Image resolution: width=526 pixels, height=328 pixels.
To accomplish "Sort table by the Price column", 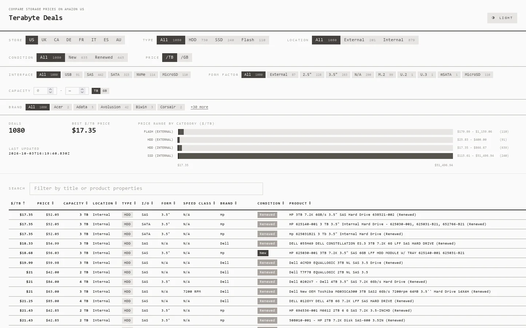I will click(45, 203).
